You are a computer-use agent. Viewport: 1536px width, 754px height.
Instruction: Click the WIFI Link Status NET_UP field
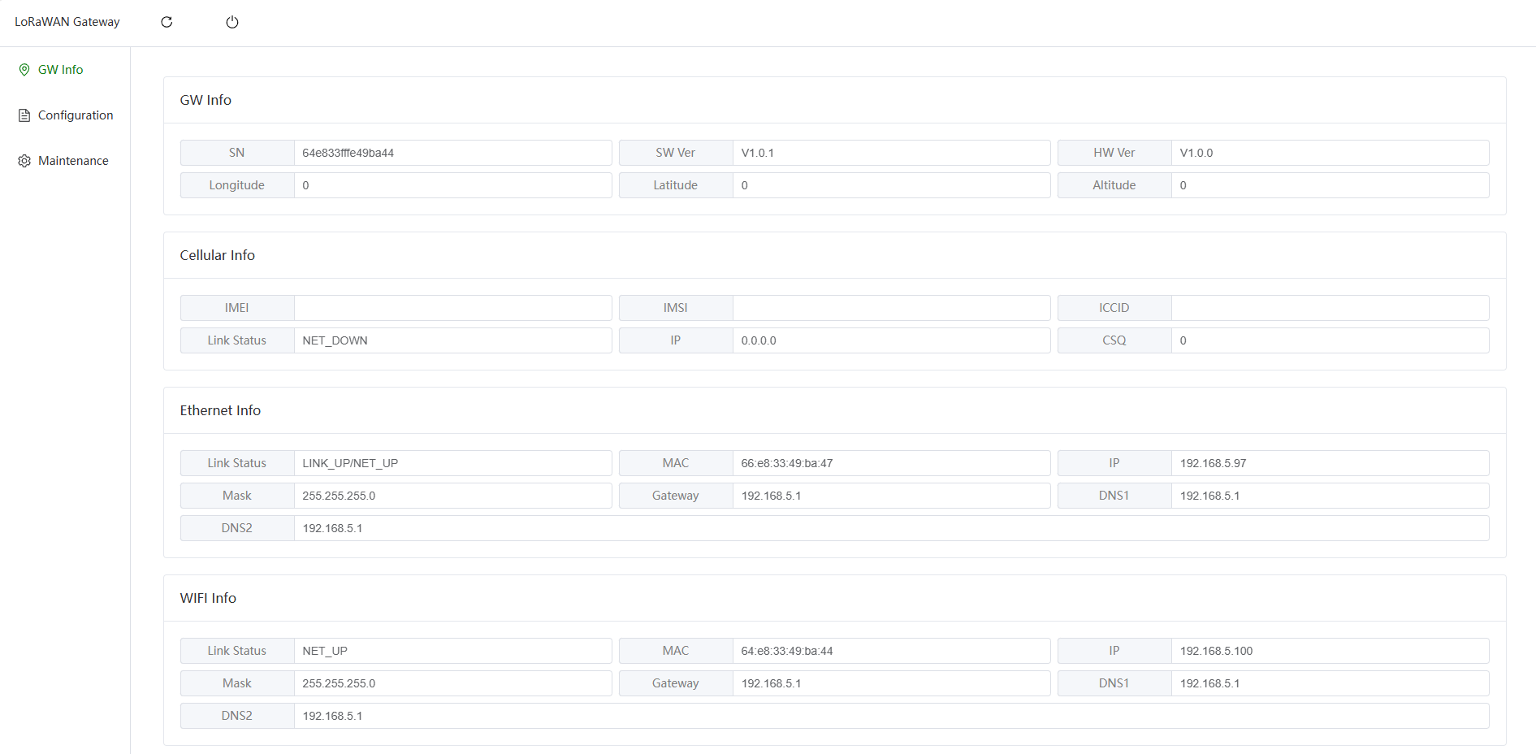coord(452,651)
